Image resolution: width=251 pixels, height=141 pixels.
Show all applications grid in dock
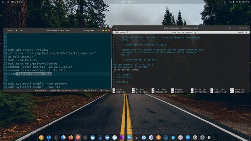pyautogui.click(x=210, y=137)
